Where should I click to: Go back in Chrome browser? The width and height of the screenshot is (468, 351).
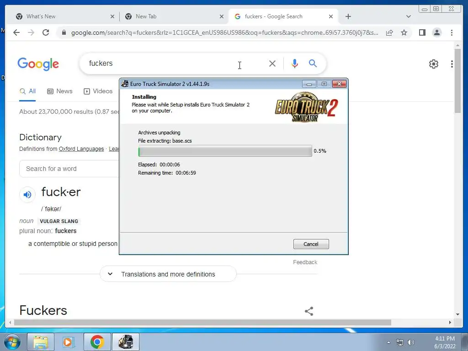pos(16,32)
